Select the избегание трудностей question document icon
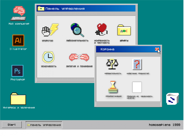The image size is (190, 136). (137, 64)
